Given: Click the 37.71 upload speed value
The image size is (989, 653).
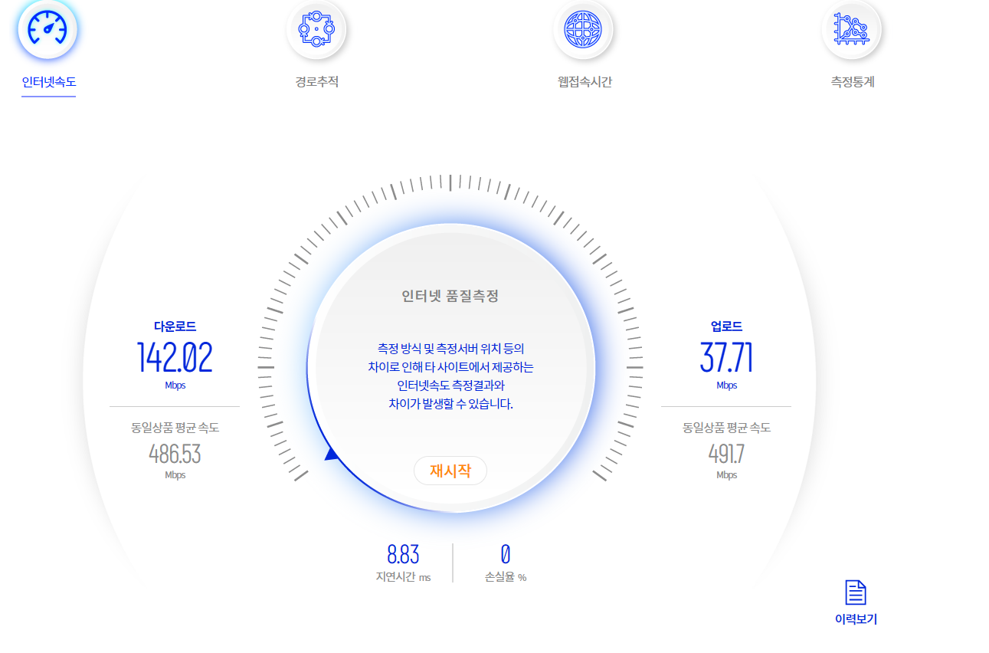Looking at the screenshot, I should (726, 358).
